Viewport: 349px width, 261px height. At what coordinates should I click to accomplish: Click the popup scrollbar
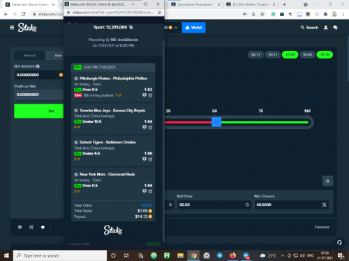point(163,141)
